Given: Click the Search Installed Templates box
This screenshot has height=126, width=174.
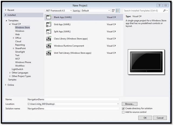Looking at the screenshot, I should 143,11.
